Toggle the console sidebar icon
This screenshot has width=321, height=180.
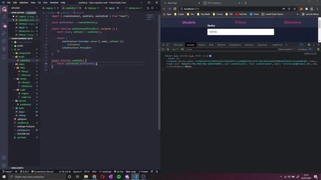point(163,49)
